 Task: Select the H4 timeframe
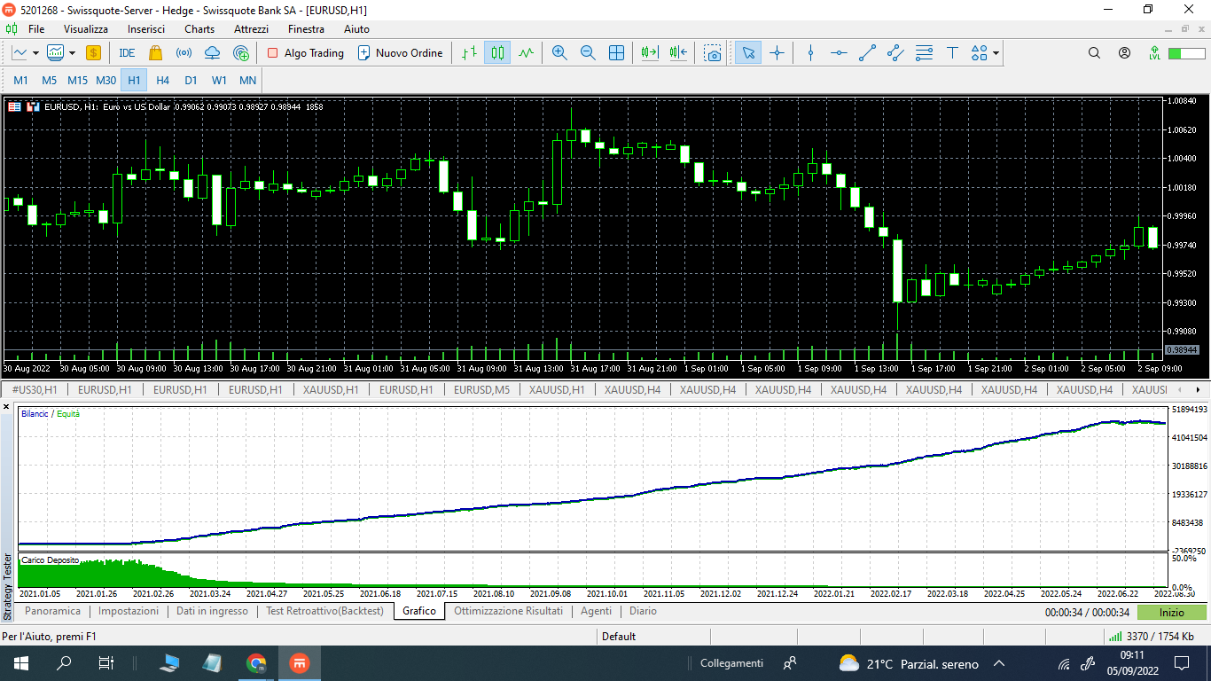pos(162,81)
